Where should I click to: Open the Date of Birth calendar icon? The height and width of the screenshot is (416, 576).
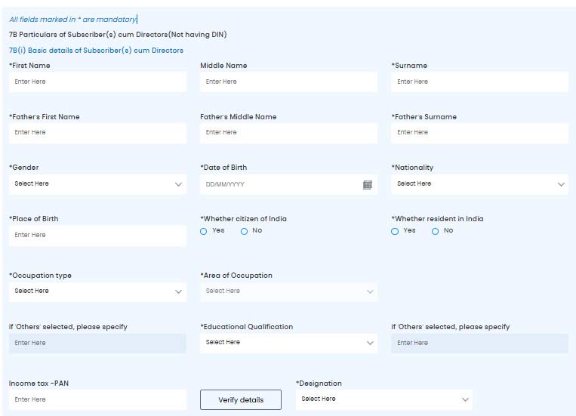[367, 184]
